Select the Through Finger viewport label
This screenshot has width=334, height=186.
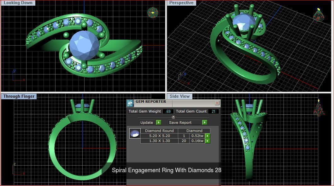click(19, 96)
